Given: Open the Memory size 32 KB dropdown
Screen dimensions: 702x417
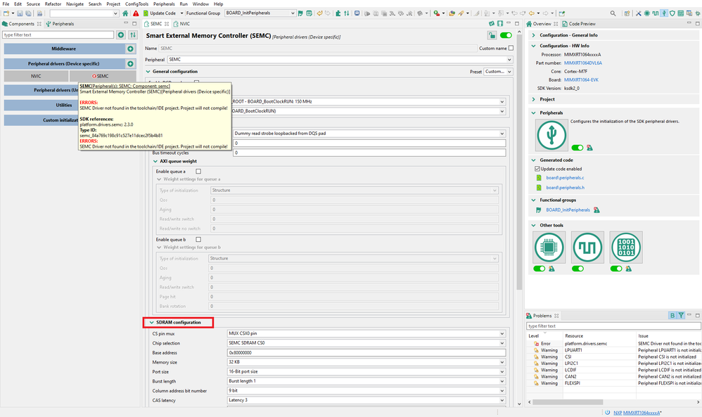Looking at the screenshot, I should pos(366,362).
